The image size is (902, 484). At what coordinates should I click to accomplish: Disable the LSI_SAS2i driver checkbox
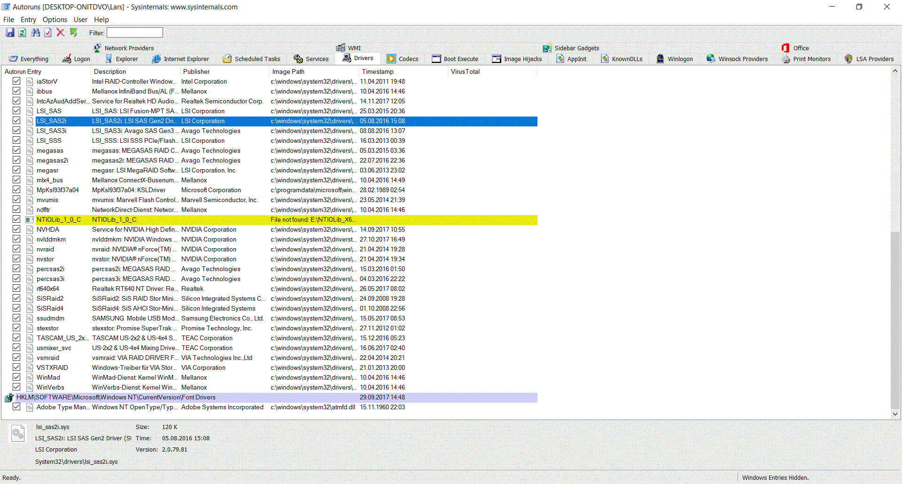coord(16,120)
